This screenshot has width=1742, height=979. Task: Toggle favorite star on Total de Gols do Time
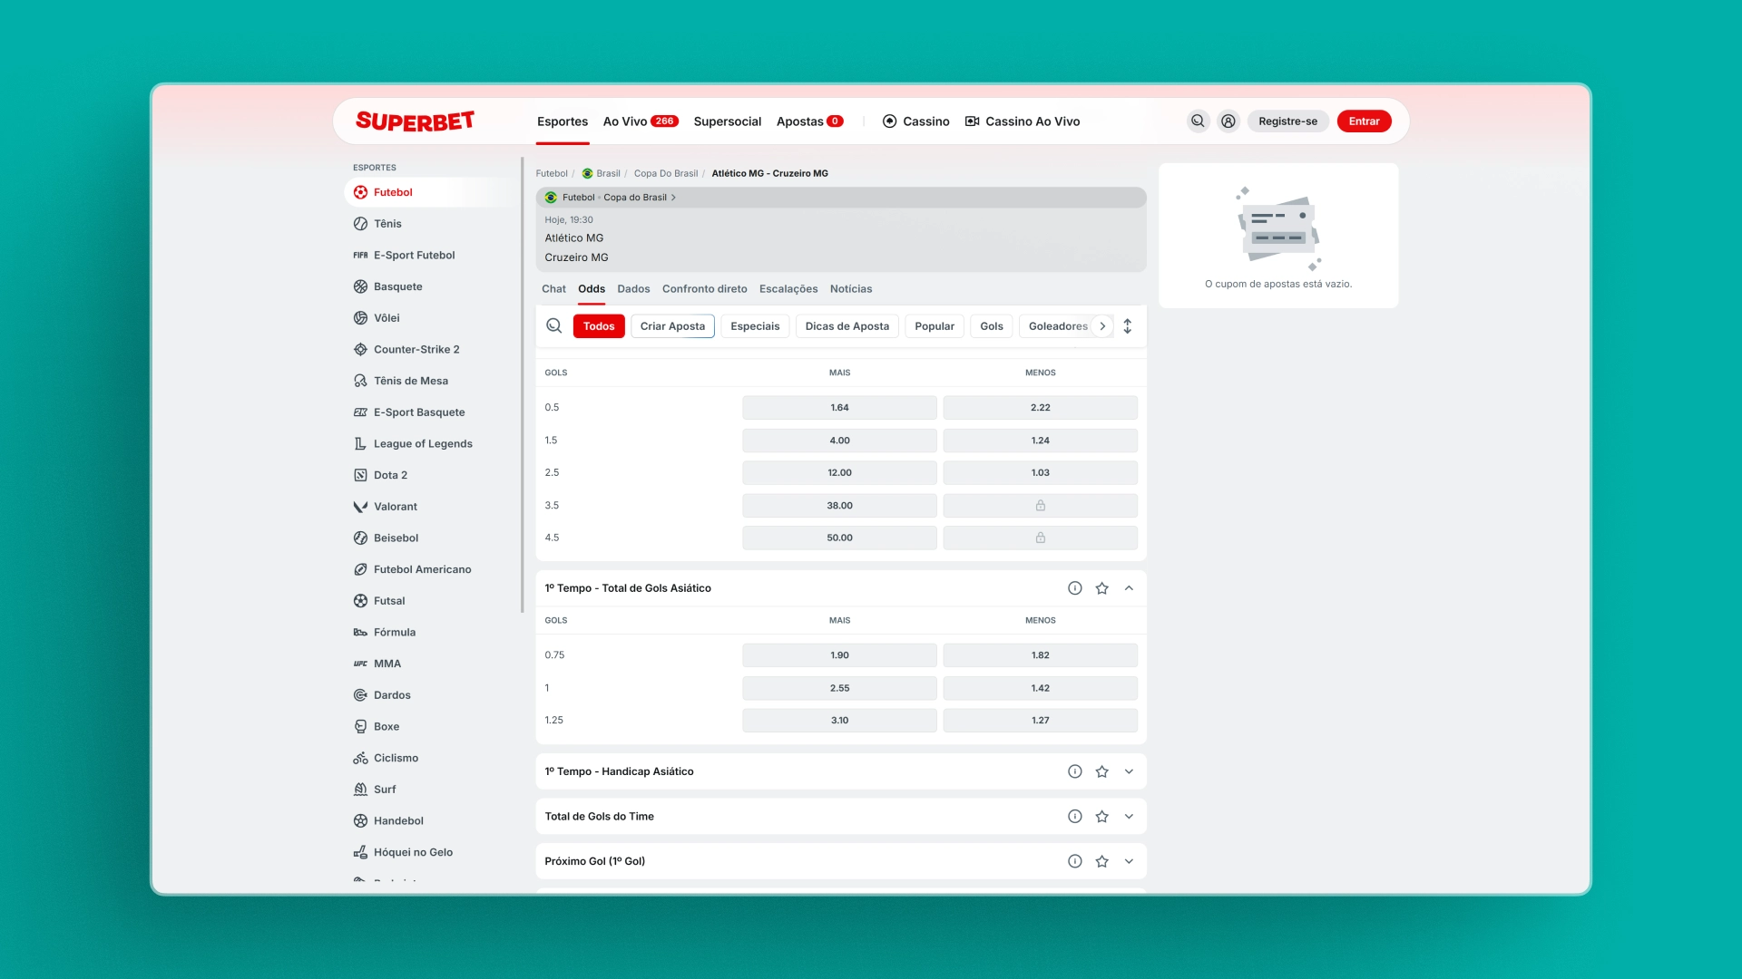click(x=1101, y=817)
